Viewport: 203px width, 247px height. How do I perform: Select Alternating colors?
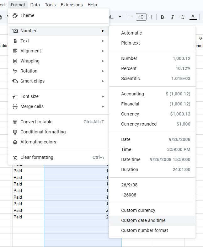point(59,142)
